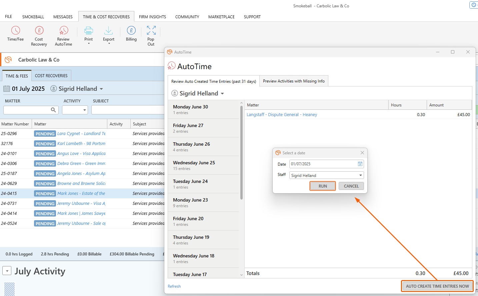The height and width of the screenshot is (296, 478).
Task: Click the staff avatar beside Sigrid Helland in main window
Action: pos(54,88)
